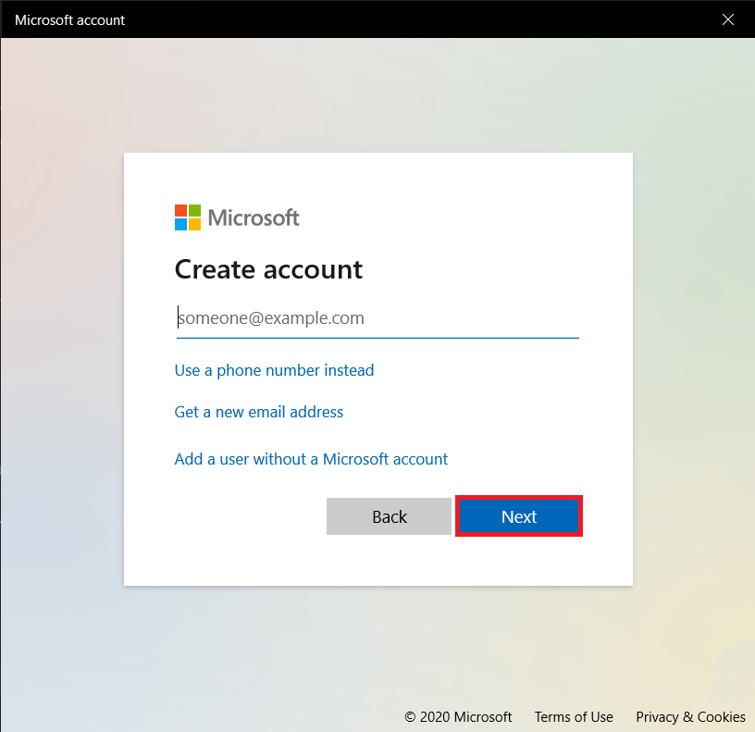Screen dimensions: 755x732
Task: Select the blue square in the Microsoft logo
Action: (180, 224)
